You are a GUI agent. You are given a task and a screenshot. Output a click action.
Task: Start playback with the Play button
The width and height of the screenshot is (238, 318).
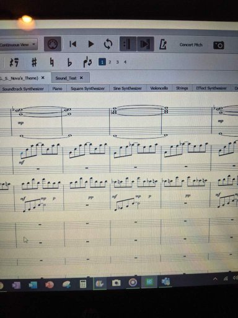tap(90, 44)
